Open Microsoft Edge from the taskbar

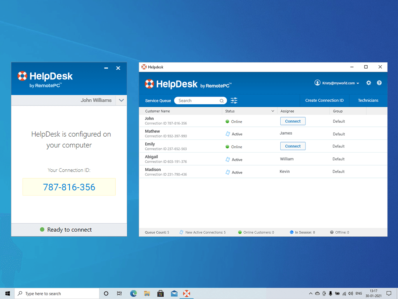point(134,294)
